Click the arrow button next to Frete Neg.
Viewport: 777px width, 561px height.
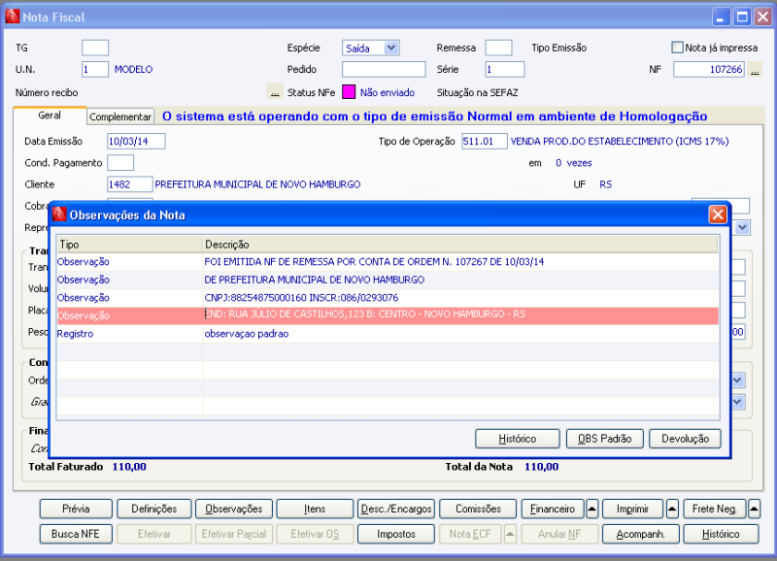754,509
